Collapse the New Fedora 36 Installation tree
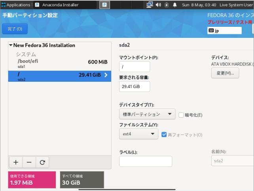Viewport: 254px width, 191px height. [x=11, y=45]
